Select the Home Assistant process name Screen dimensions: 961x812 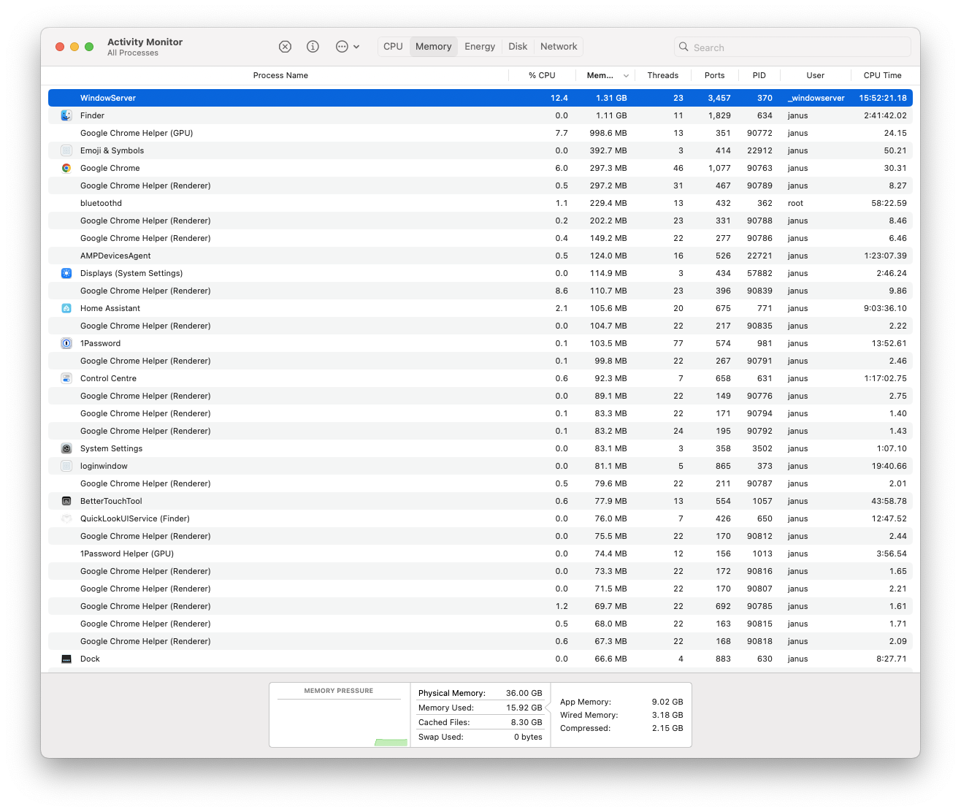(x=110, y=308)
